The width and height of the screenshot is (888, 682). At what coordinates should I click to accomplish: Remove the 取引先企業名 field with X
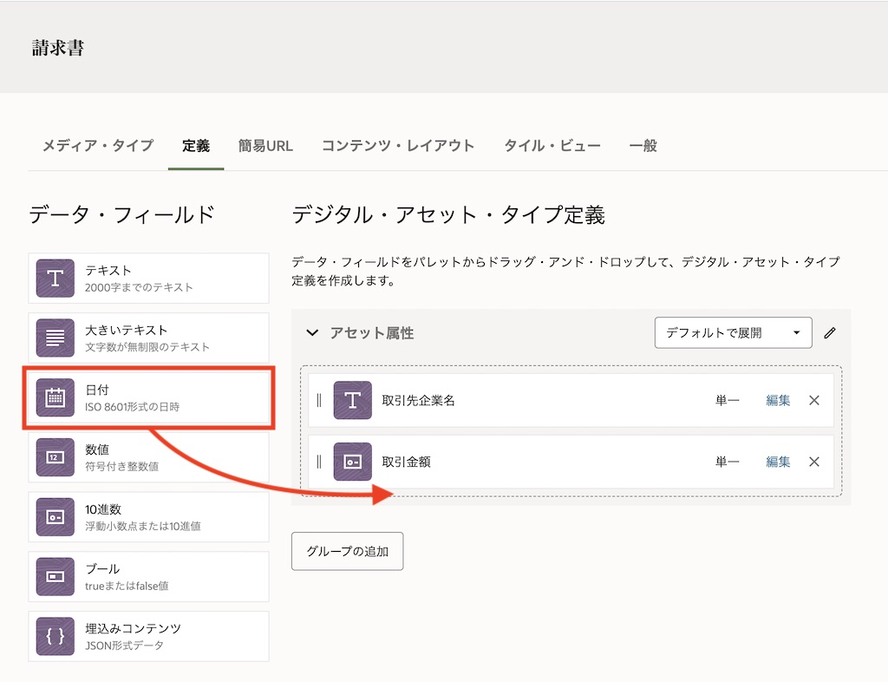[814, 400]
